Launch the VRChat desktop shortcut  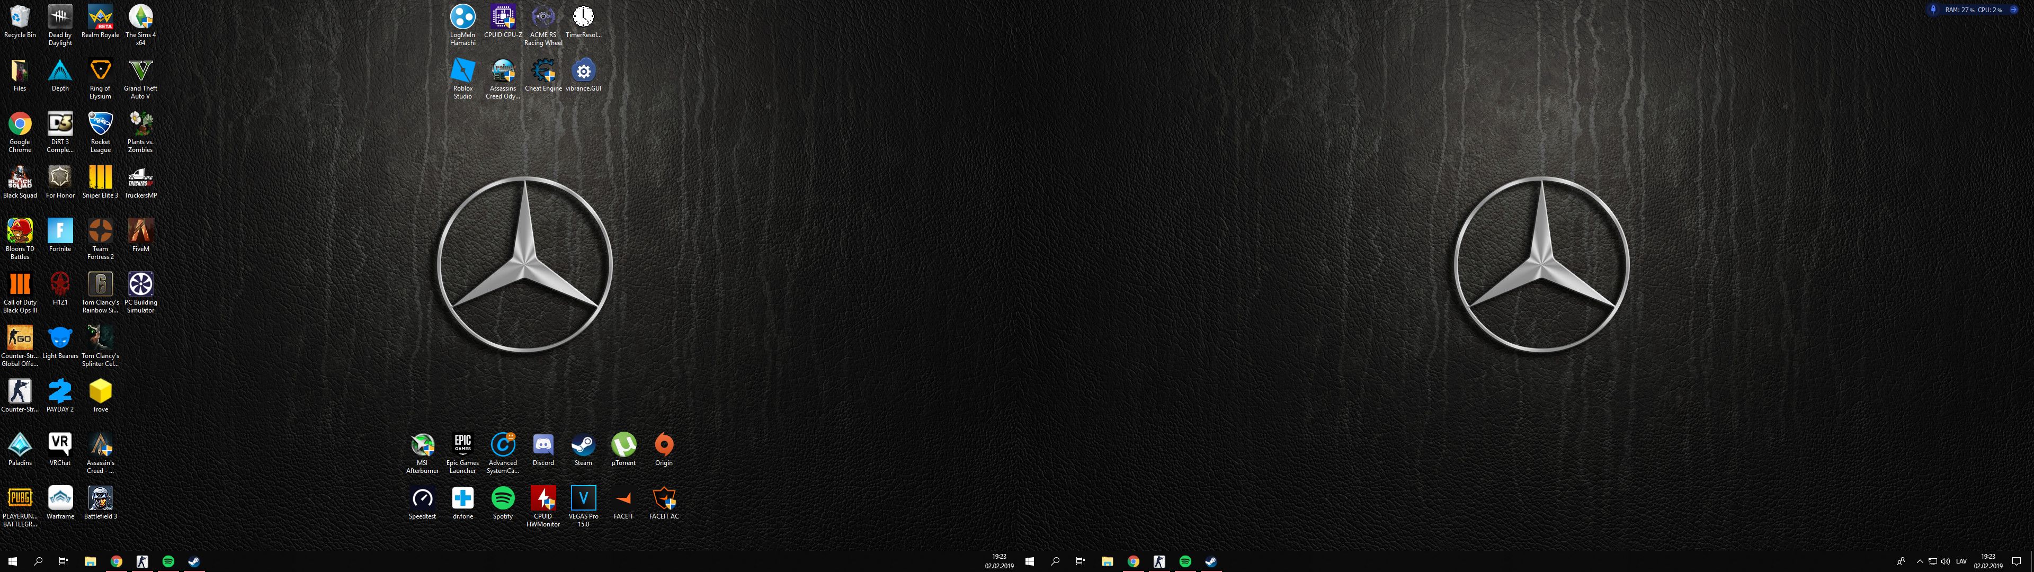pos(60,450)
